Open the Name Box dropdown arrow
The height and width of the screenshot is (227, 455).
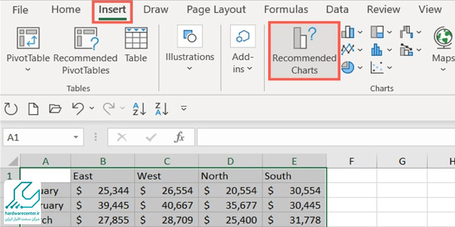[76, 137]
